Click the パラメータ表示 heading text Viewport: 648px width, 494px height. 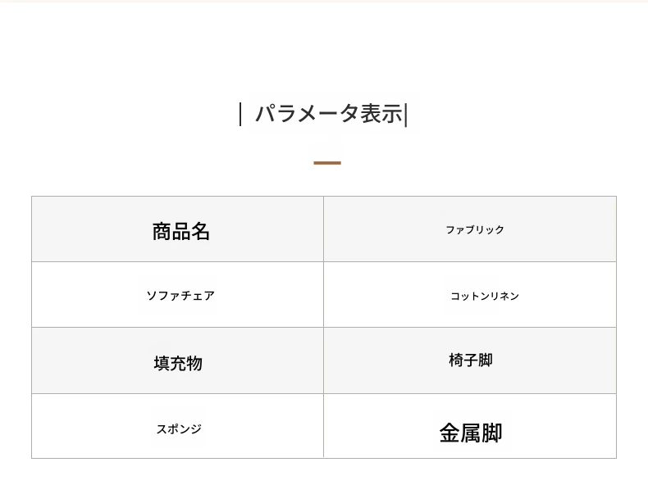[x=328, y=115]
